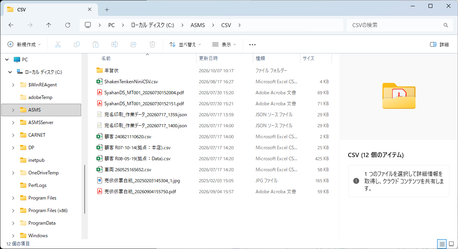Click the navigation pane scrollbar

[x=85, y=189]
